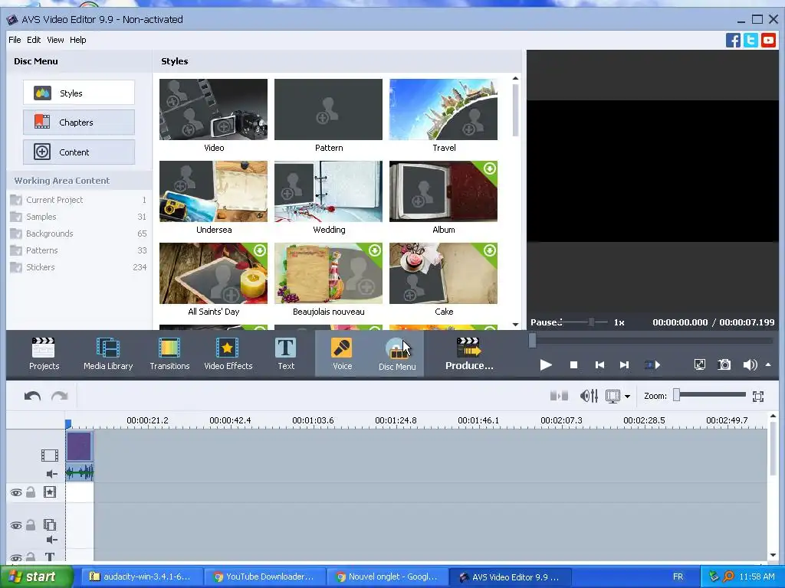Open the Patterns folder
Screen dimensions: 785x588
click(78, 250)
